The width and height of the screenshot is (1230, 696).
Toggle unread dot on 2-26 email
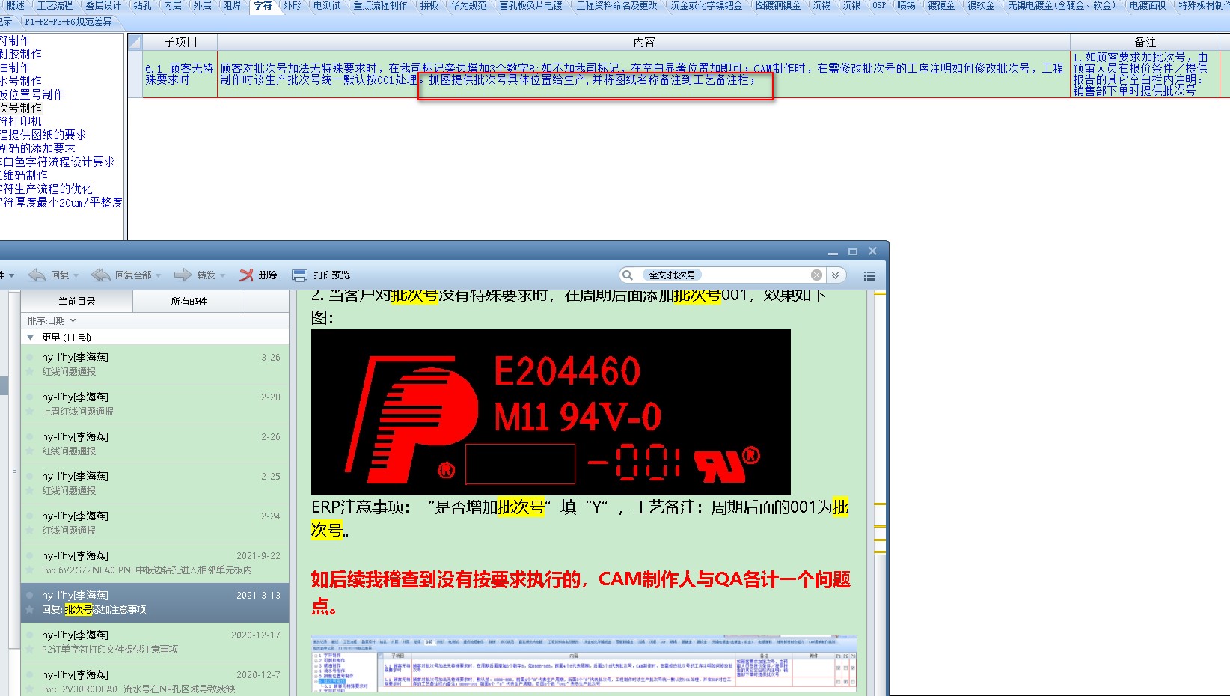point(30,437)
